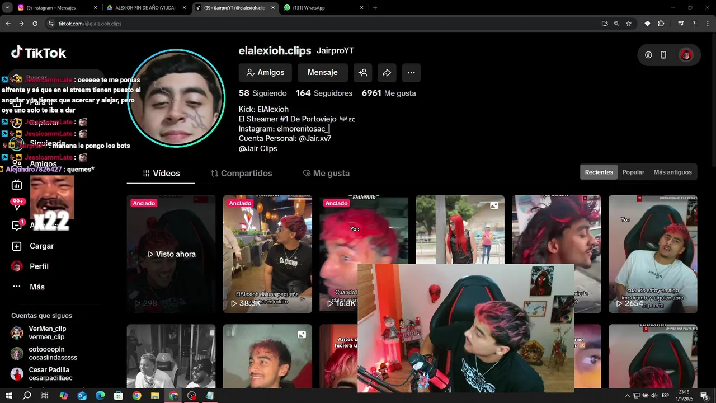This screenshot has height=403, width=716.
Task: Show hidden system tray icons
Action: (x=628, y=396)
